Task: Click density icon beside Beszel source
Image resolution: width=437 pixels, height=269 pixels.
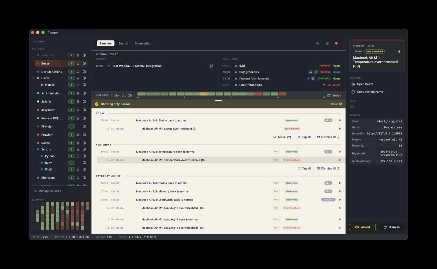Action: click(78, 63)
